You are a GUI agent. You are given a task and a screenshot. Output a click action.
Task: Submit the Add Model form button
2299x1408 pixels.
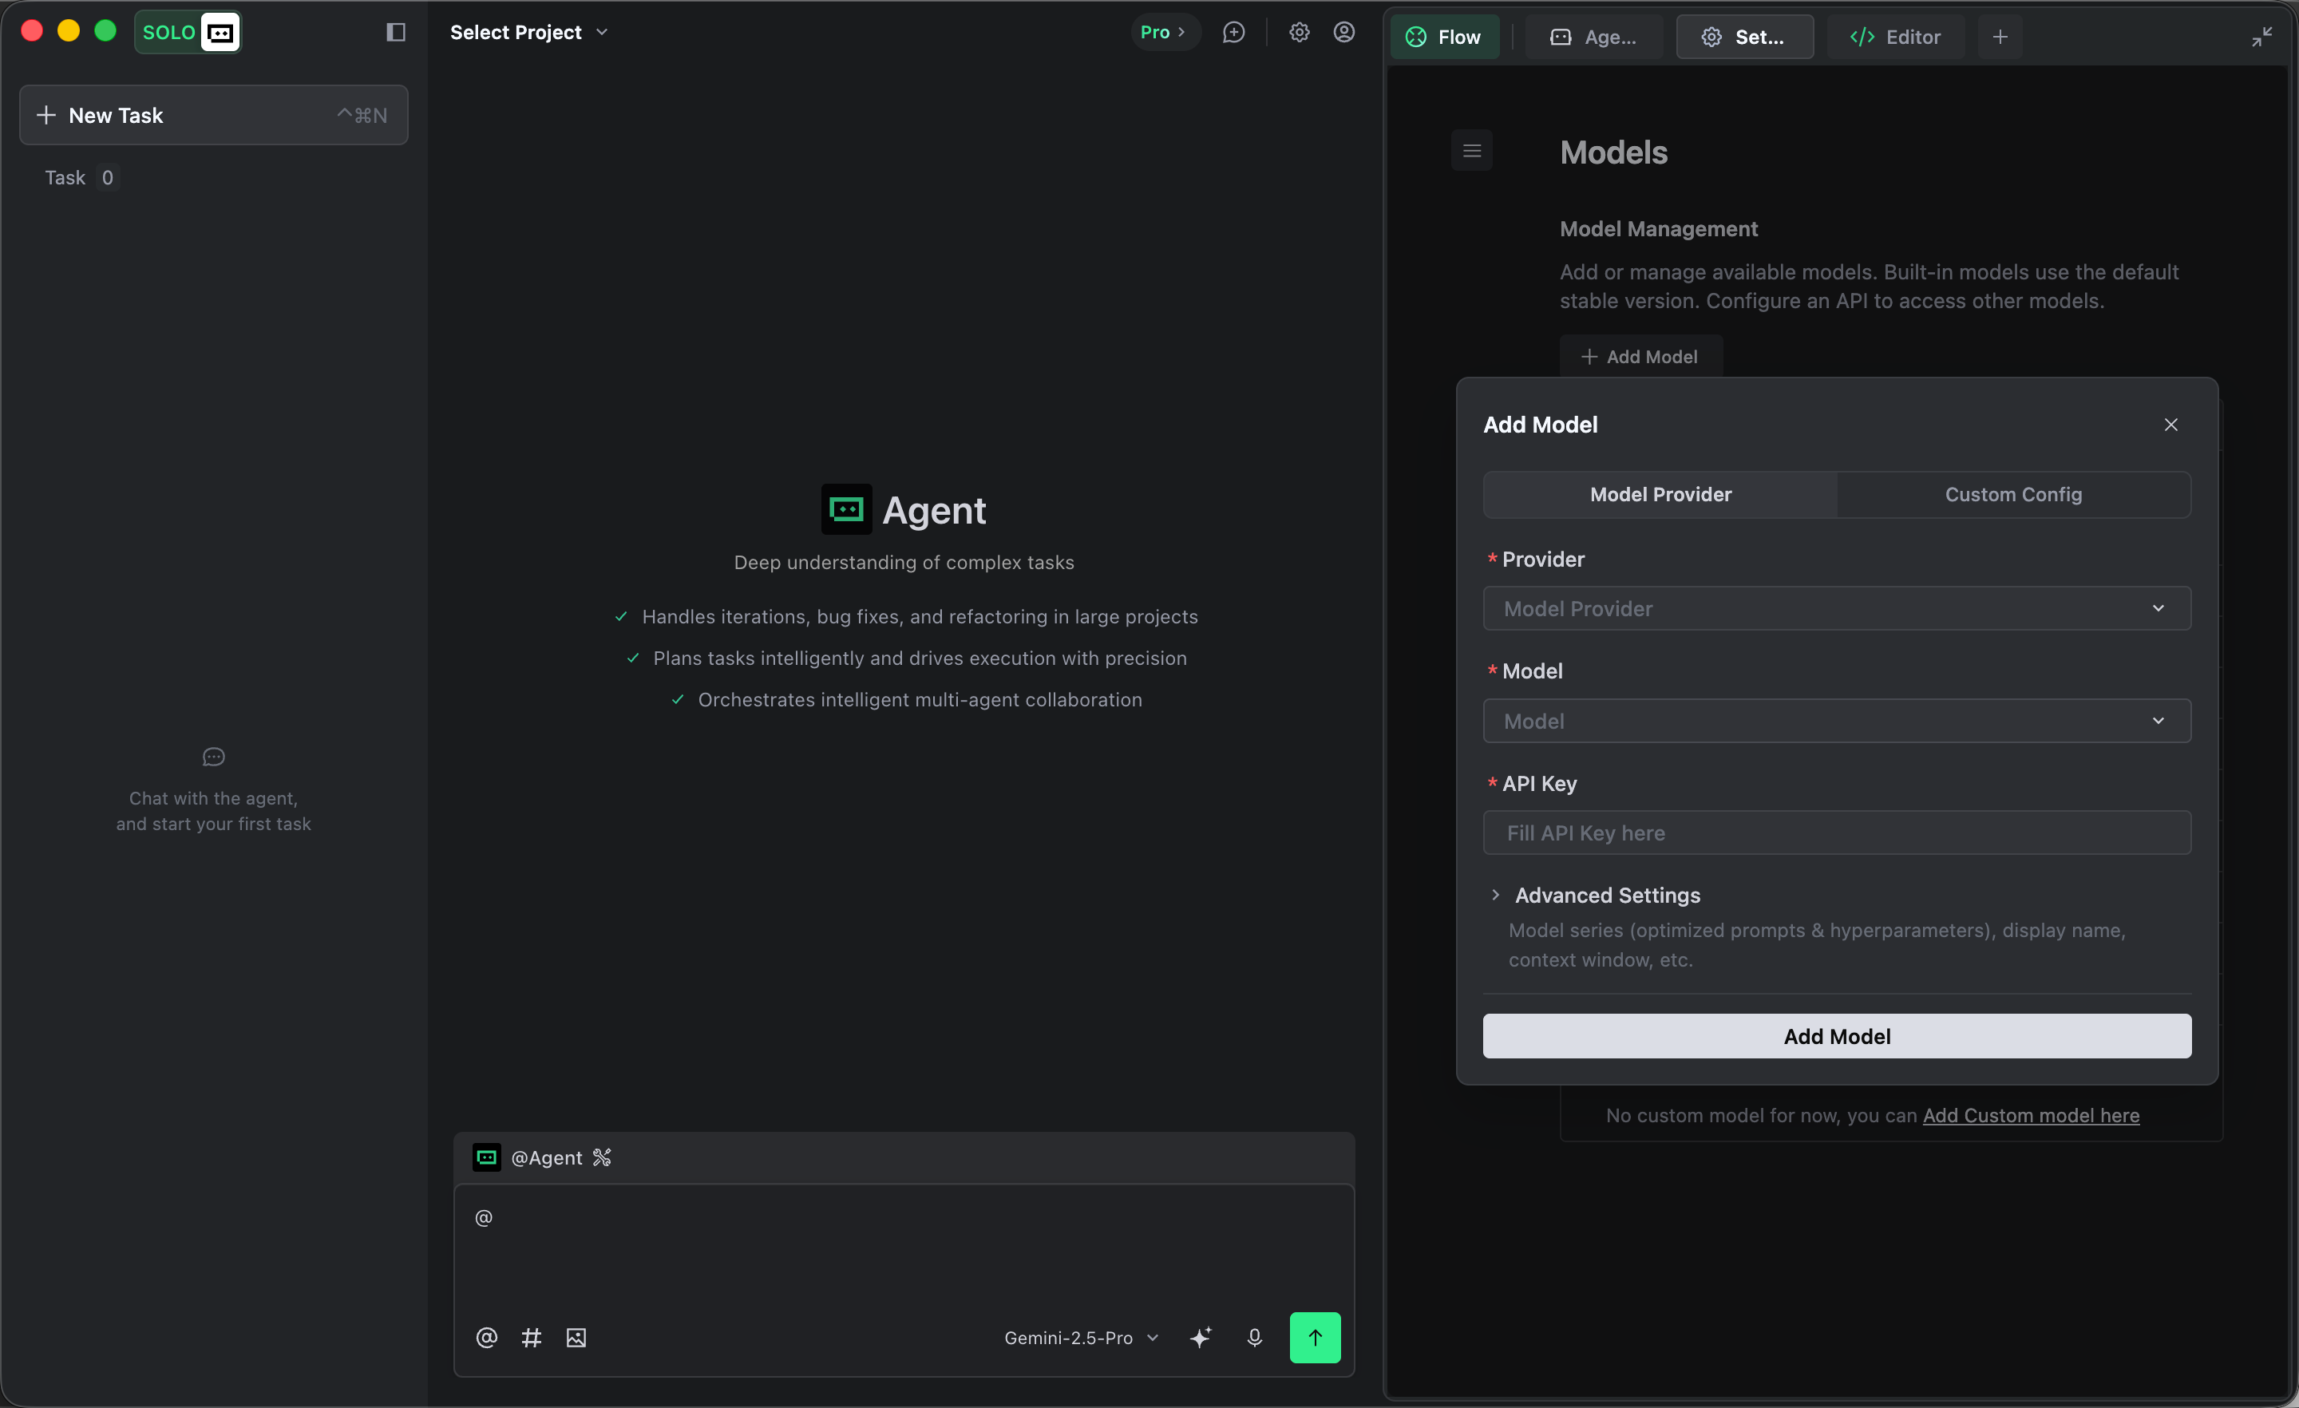pos(1836,1037)
